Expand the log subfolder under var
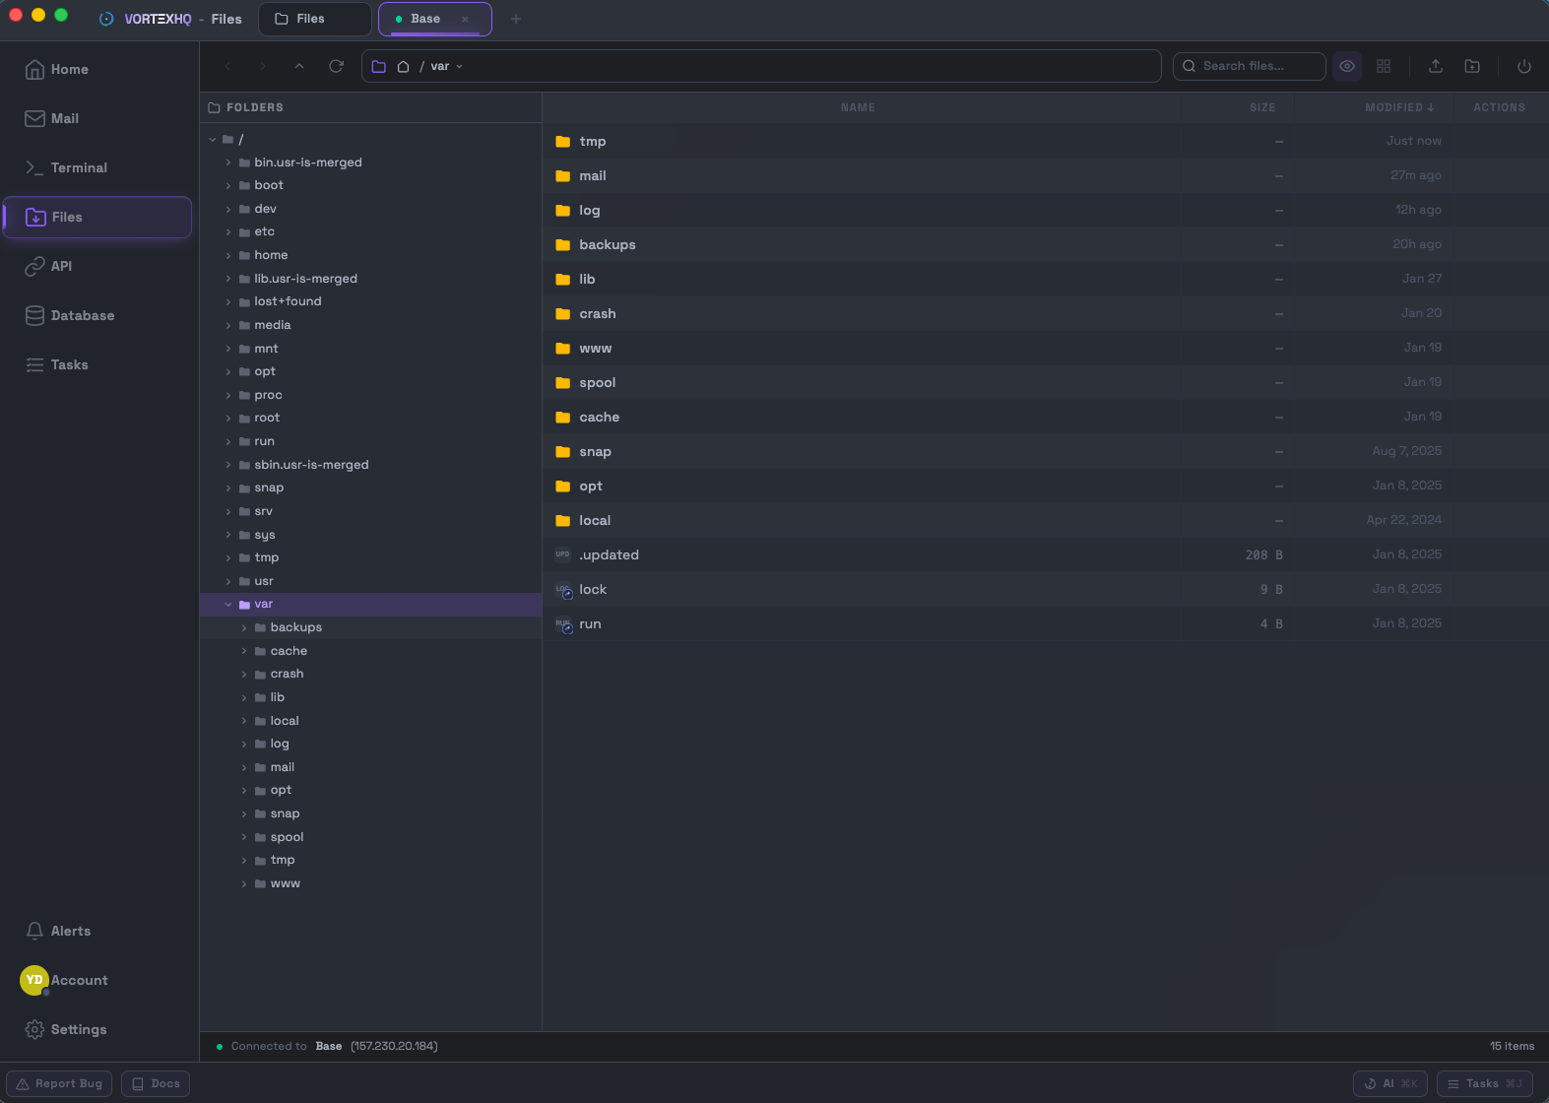Viewport: 1549px width, 1103px height. (x=244, y=744)
